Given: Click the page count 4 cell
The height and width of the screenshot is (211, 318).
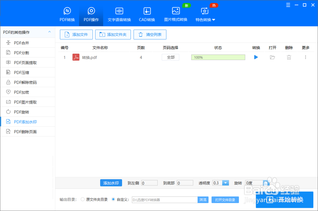Looking at the screenshot, I should (141, 57).
